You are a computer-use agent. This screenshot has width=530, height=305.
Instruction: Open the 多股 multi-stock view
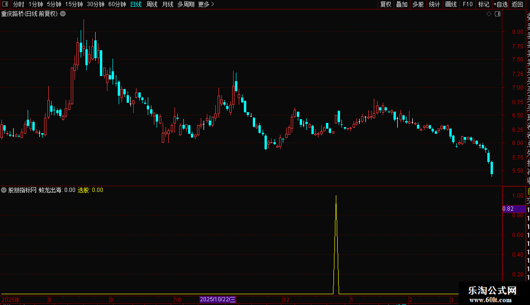418,4
